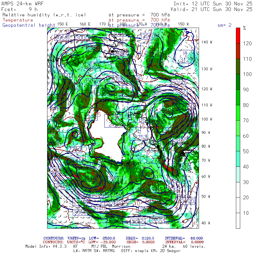Click the white bottom colorbar segment

[238, 220]
